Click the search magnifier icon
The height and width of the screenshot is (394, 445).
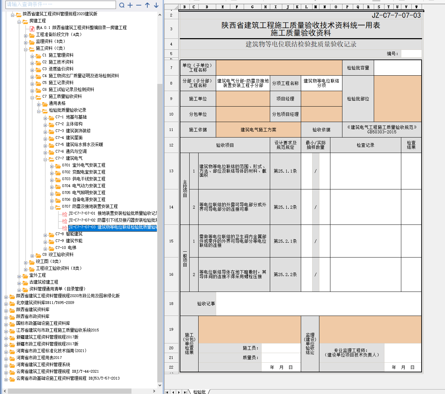pyautogui.click(x=122, y=5)
